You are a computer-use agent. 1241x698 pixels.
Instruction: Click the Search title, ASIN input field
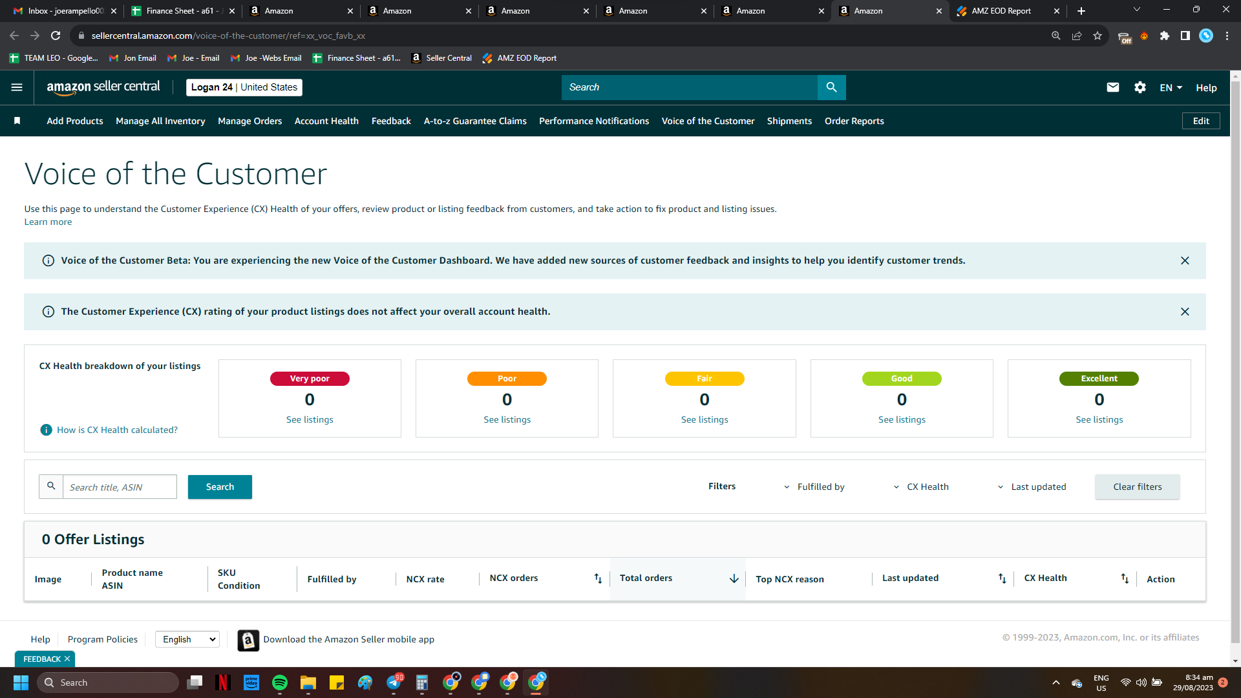click(120, 487)
